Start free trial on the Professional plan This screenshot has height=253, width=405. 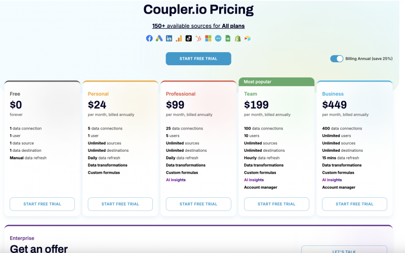pyautogui.click(x=198, y=204)
